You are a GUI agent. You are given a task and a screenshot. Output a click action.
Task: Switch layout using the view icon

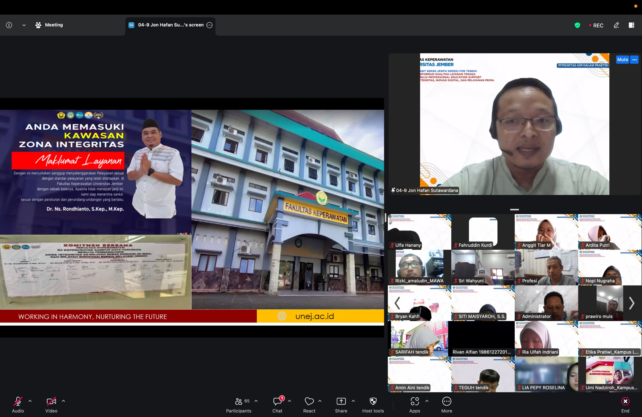pos(631,25)
